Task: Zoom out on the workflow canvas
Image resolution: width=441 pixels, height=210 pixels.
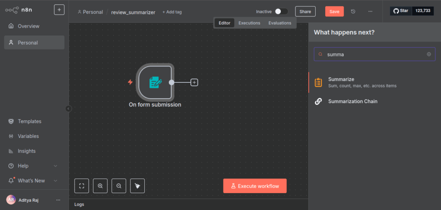Action: click(119, 186)
